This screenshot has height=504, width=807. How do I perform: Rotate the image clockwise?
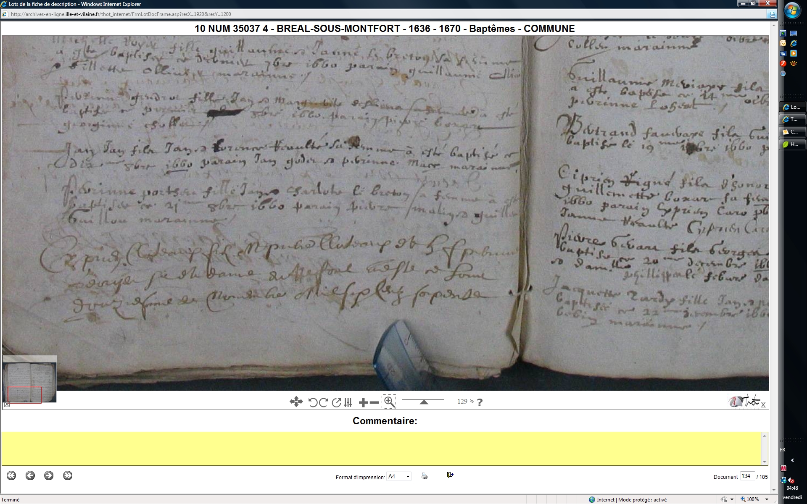point(324,402)
